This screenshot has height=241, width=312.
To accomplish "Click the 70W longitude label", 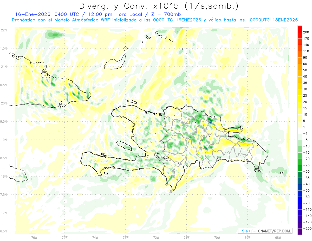I will [217, 237].
